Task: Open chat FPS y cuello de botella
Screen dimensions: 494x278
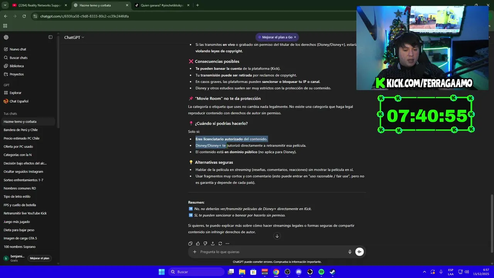Action: 20,205
